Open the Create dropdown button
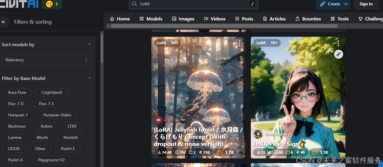Viewport: 383px width, 167px height. (333, 4)
